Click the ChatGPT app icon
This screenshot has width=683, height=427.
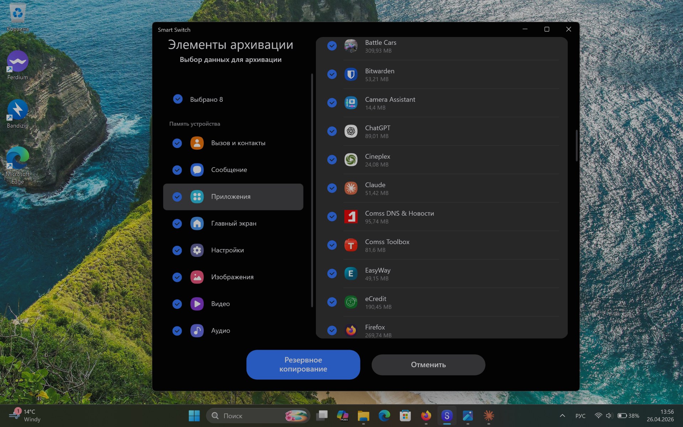point(351,131)
